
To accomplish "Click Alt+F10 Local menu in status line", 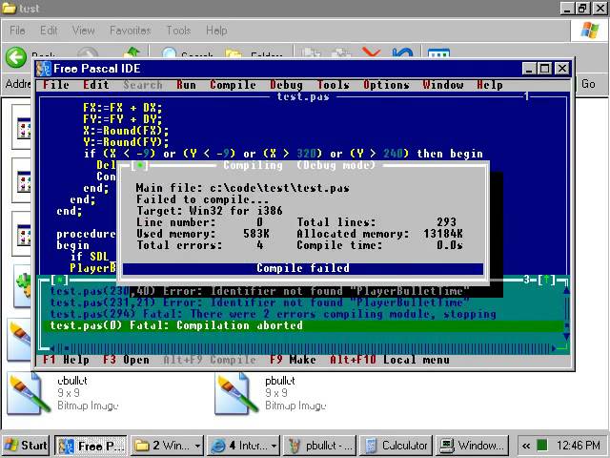I will point(390,360).
